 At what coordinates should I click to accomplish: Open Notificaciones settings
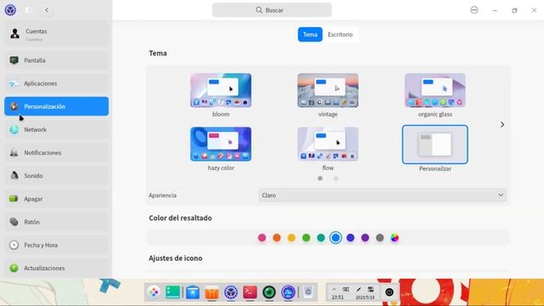pos(56,153)
